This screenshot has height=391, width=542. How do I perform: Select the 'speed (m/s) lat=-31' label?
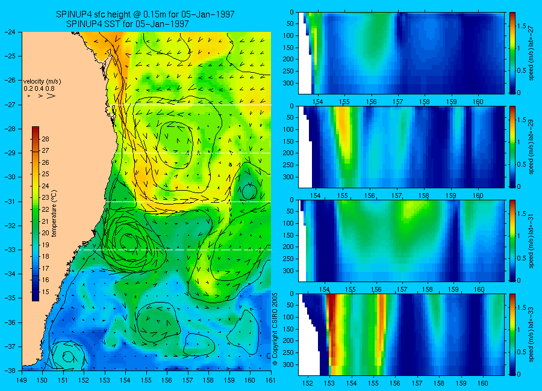point(532,241)
